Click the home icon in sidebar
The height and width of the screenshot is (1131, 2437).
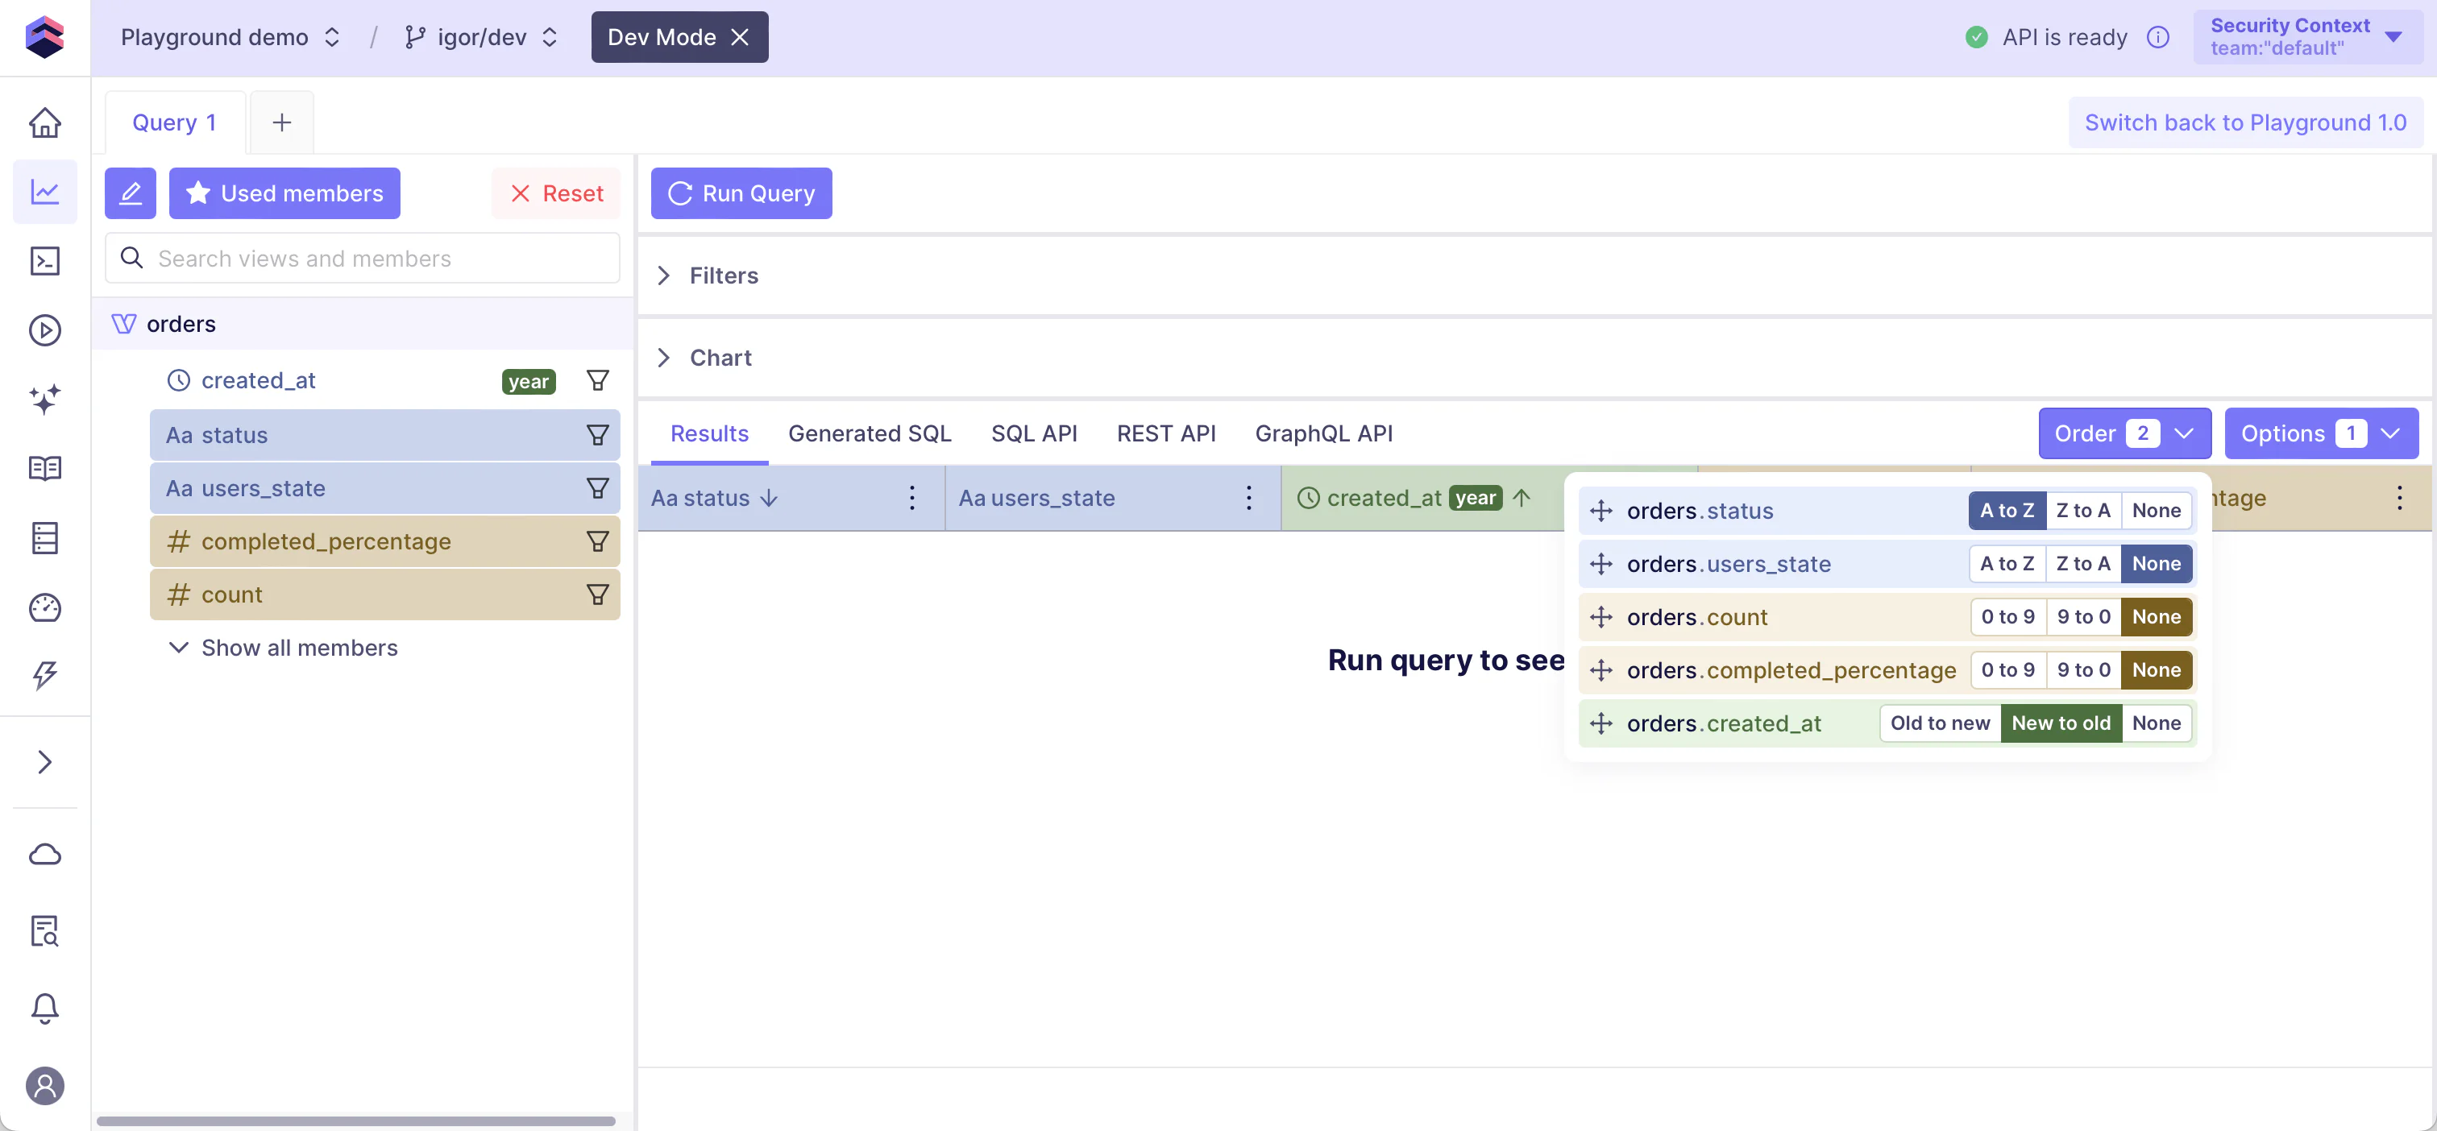click(44, 123)
